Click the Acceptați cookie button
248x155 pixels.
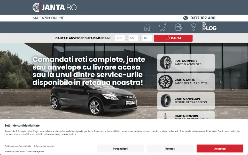(x=220, y=149)
